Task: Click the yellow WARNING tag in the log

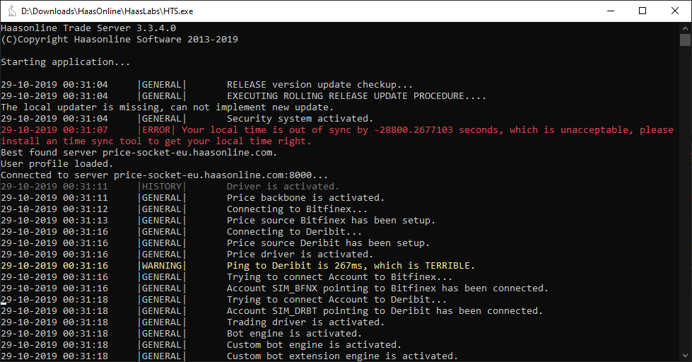Action: click(162, 266)
